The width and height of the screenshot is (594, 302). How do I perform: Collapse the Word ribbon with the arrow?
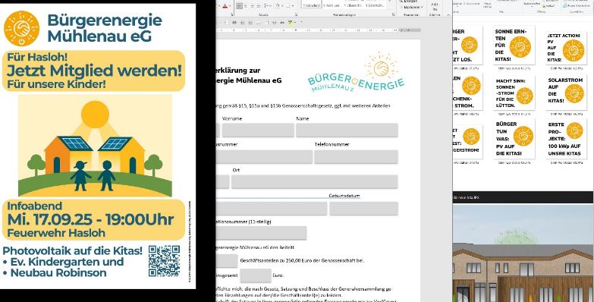pos(448,14)
